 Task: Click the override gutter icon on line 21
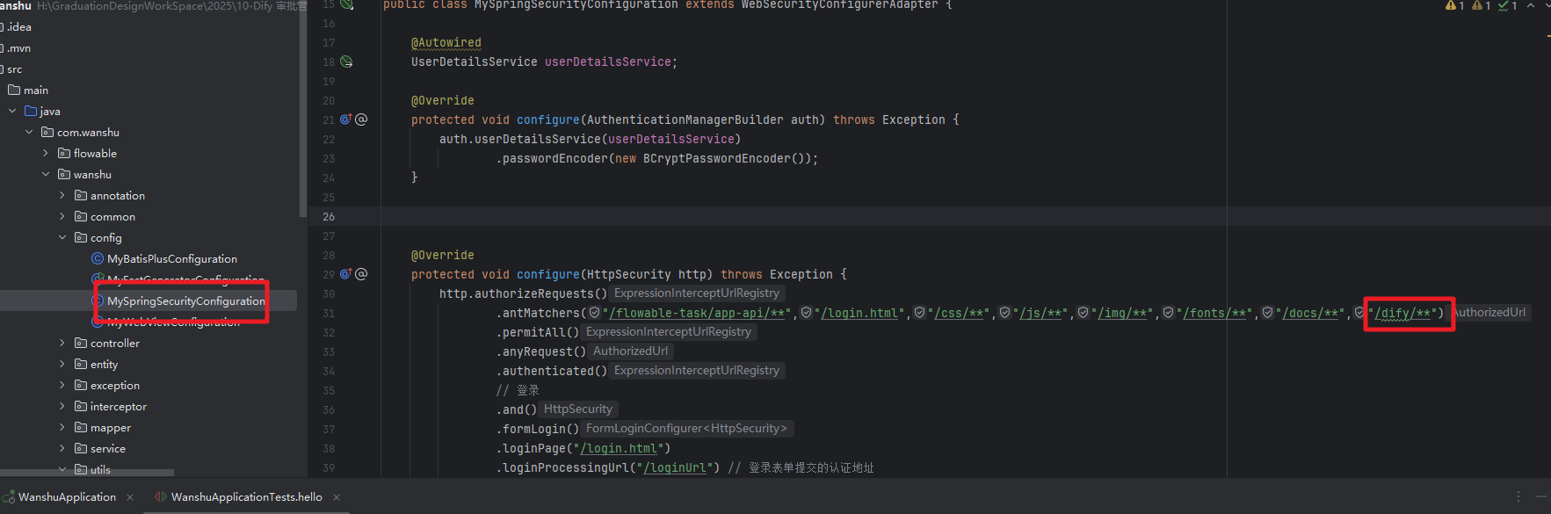coord(345,119)
